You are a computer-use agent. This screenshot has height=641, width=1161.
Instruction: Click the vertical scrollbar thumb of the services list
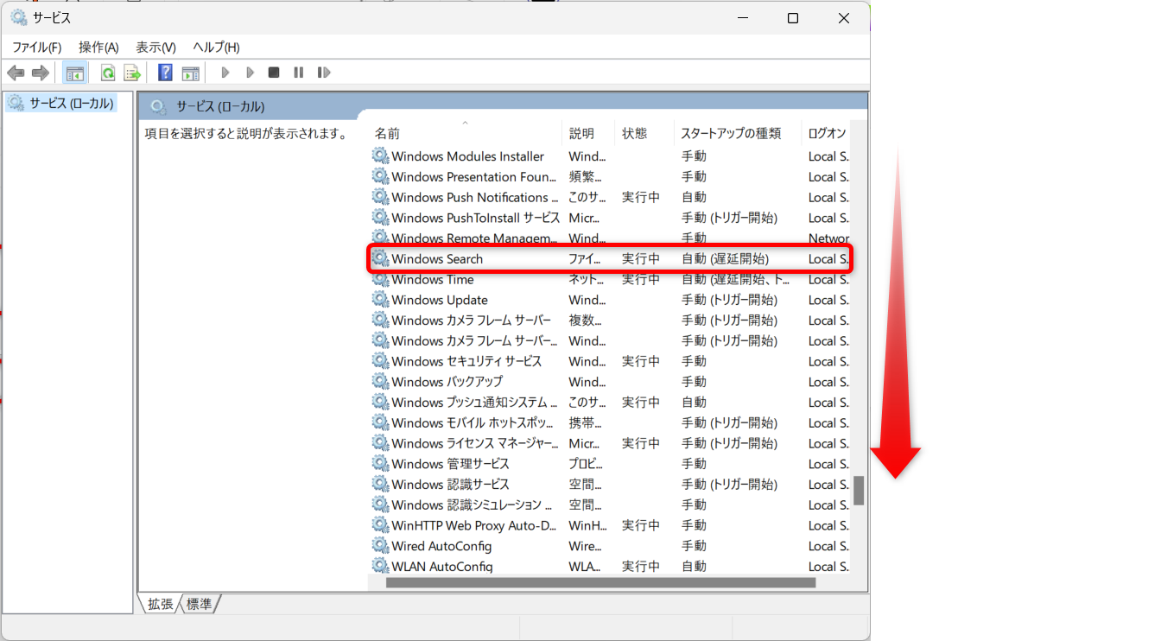(859, 490)
